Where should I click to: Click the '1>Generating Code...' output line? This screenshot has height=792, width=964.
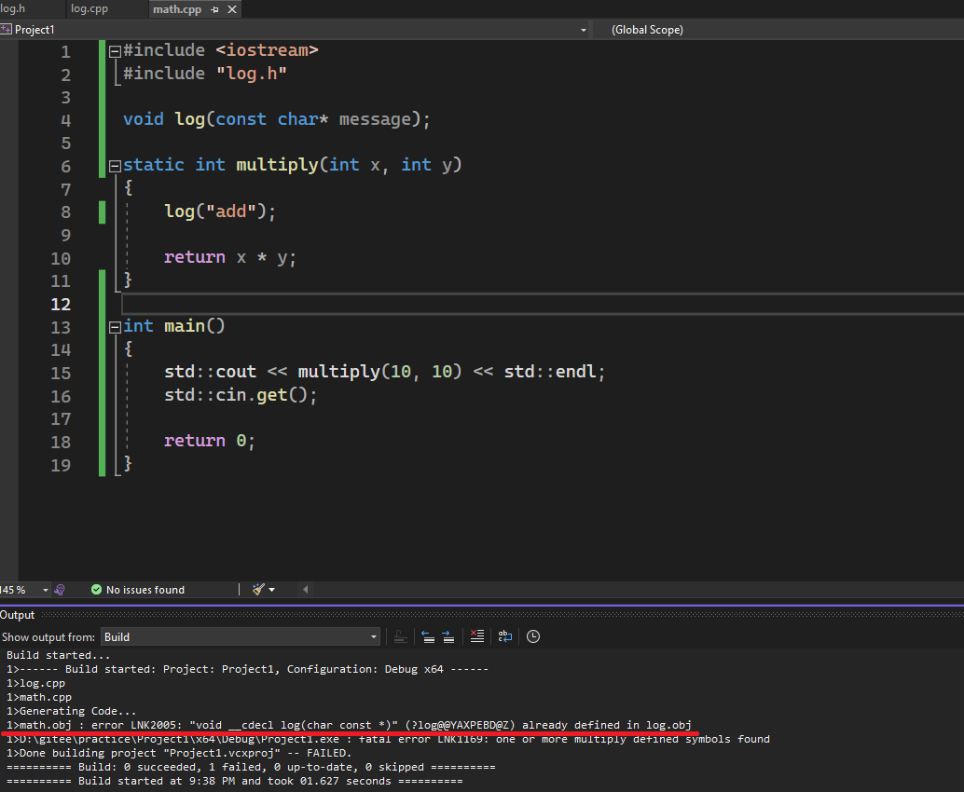71,711
